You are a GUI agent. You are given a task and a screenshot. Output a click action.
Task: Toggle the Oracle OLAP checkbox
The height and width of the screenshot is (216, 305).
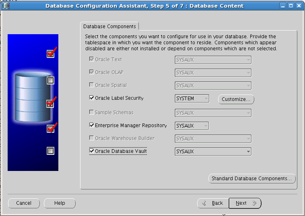[x=91, y=72]
